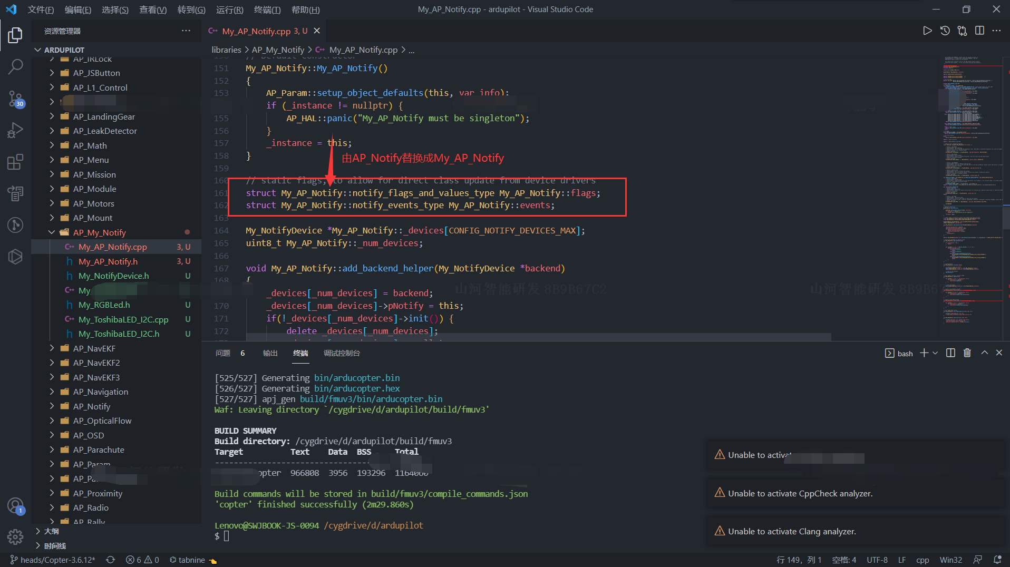Expand the 时间线 timeline section

pos(116,546)
